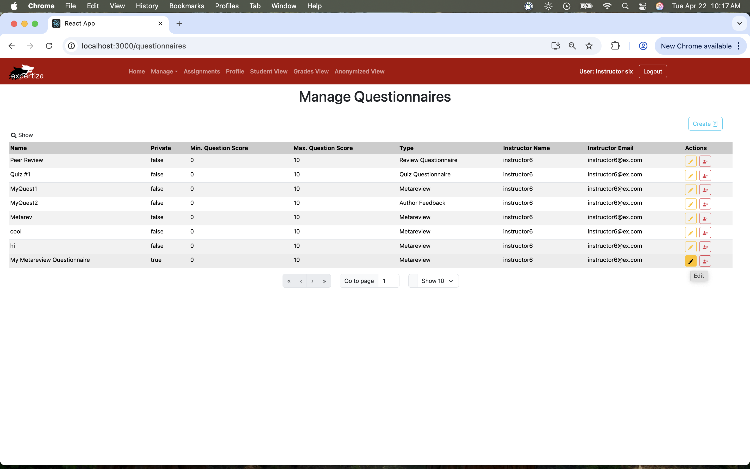Click the Logout button
This screenshot has width=750, height=469.
point(652,71)
